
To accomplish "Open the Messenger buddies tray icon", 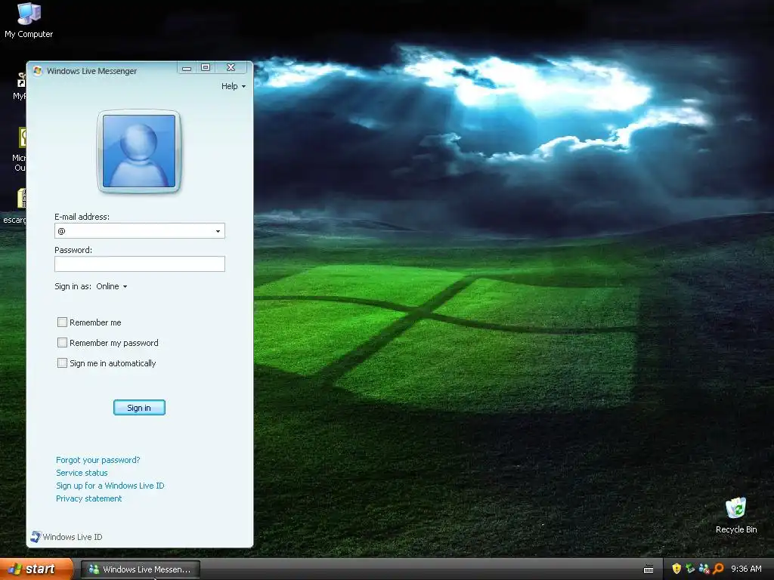I will pos(704,569).
